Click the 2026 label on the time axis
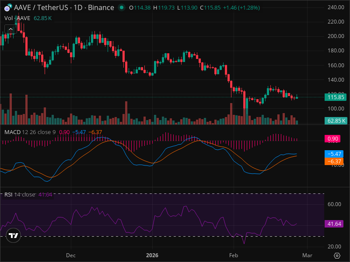 pyautogui.click(x=152, y=255)
